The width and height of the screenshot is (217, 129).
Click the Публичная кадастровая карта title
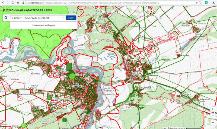pyautogui.click(x=29, y=10)
